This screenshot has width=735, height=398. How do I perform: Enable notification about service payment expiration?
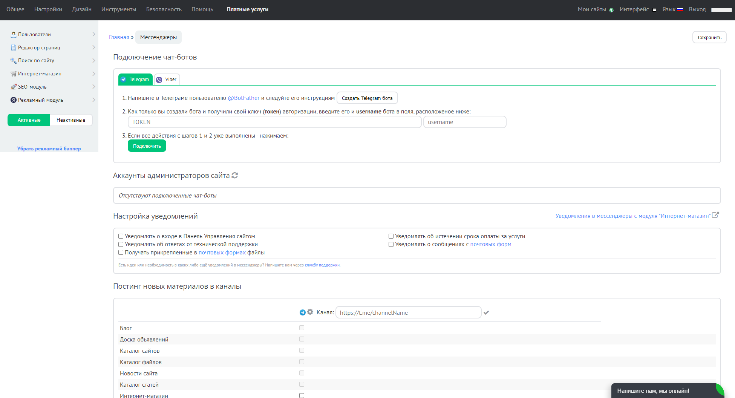391,236
